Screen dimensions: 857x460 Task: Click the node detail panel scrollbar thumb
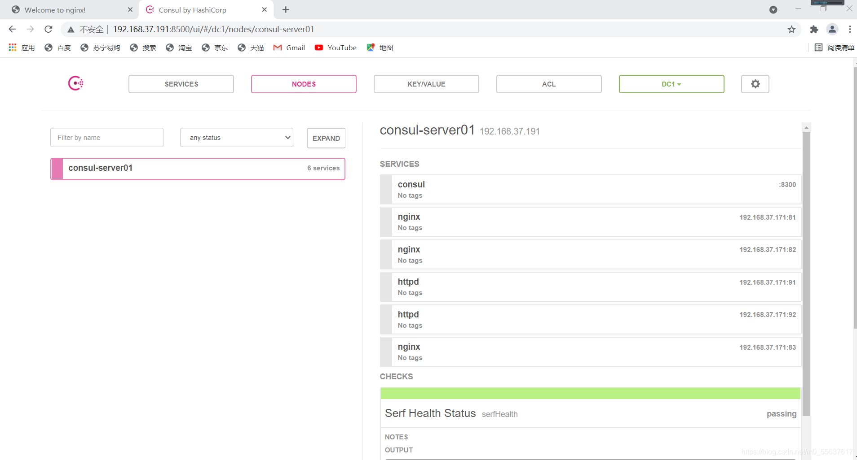pyautogui.click(x=806, y=273)
